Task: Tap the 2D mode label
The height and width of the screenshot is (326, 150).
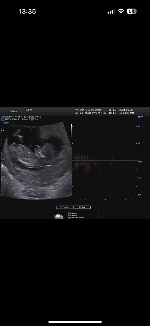Action: coord(2,117)
